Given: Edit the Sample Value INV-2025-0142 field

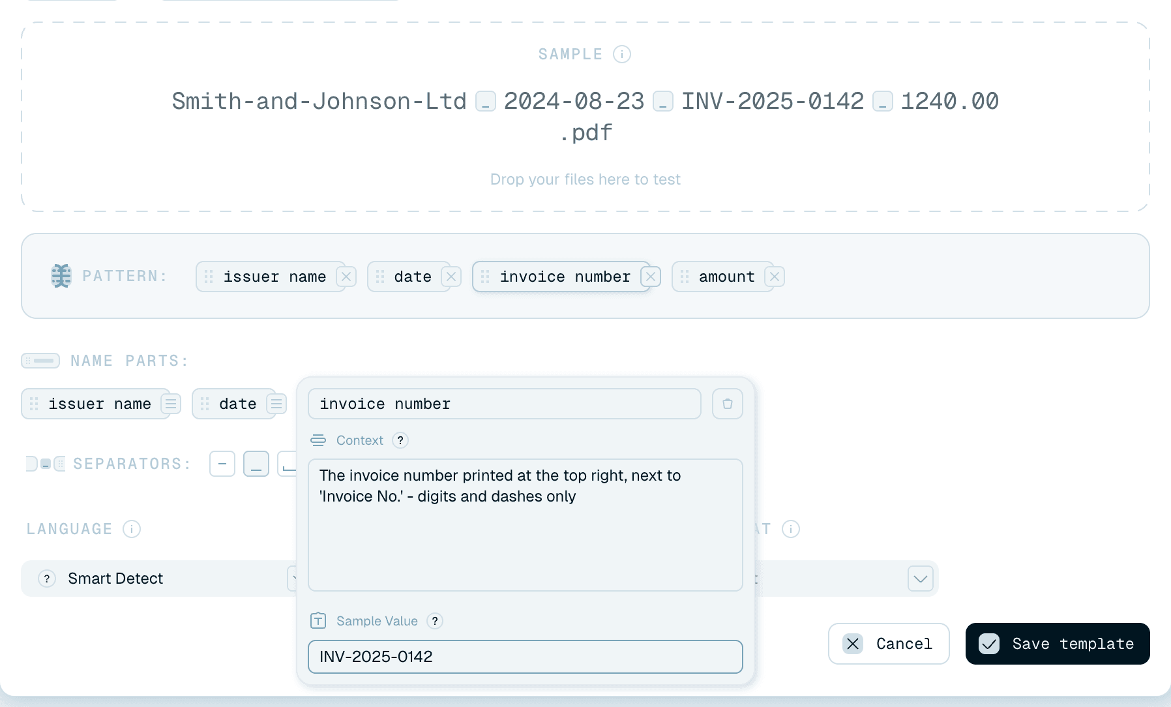Looking at the screenshot, I should (526, 657).
